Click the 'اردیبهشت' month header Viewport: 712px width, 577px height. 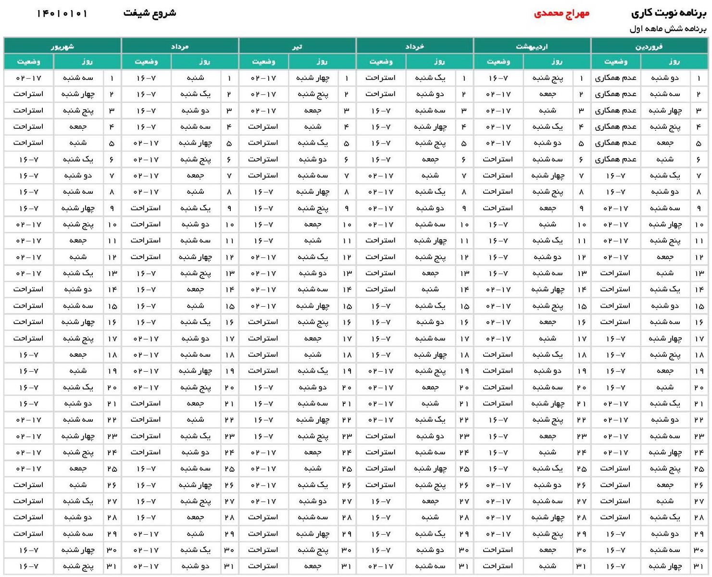pyautogui.click(x=532, y=46)
